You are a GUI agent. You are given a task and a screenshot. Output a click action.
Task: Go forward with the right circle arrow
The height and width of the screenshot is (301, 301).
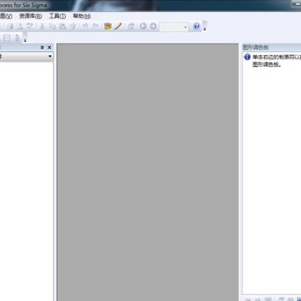coord(153,27)
